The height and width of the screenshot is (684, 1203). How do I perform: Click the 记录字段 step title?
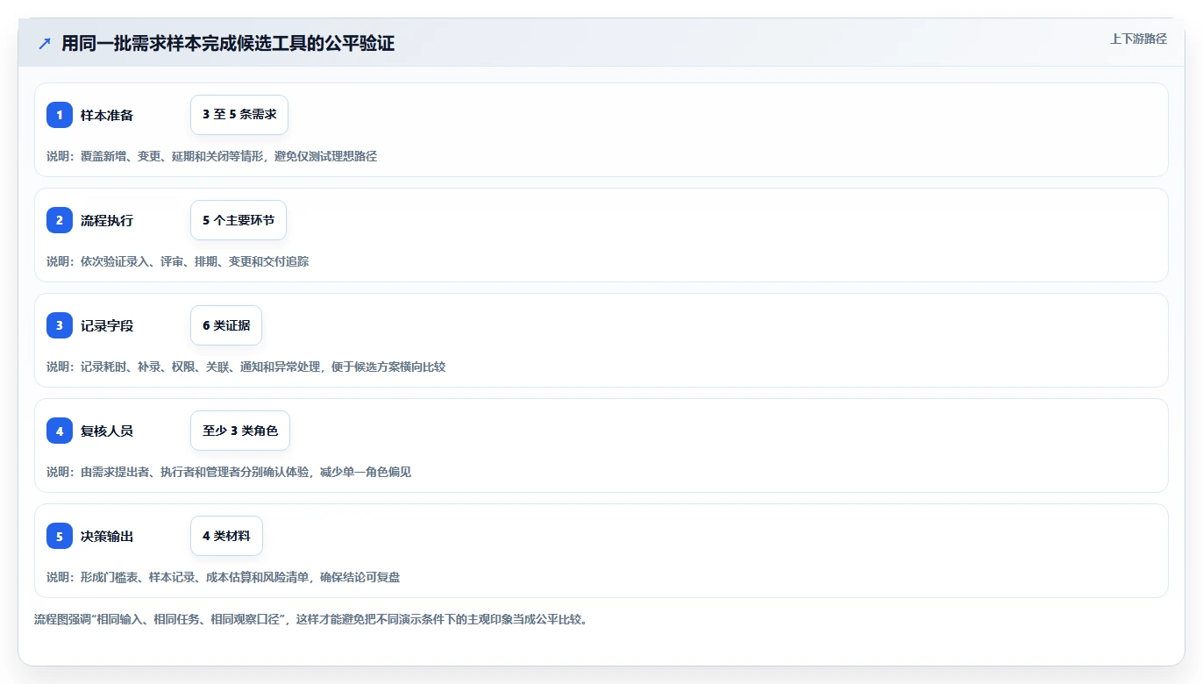tap(107, 325)
